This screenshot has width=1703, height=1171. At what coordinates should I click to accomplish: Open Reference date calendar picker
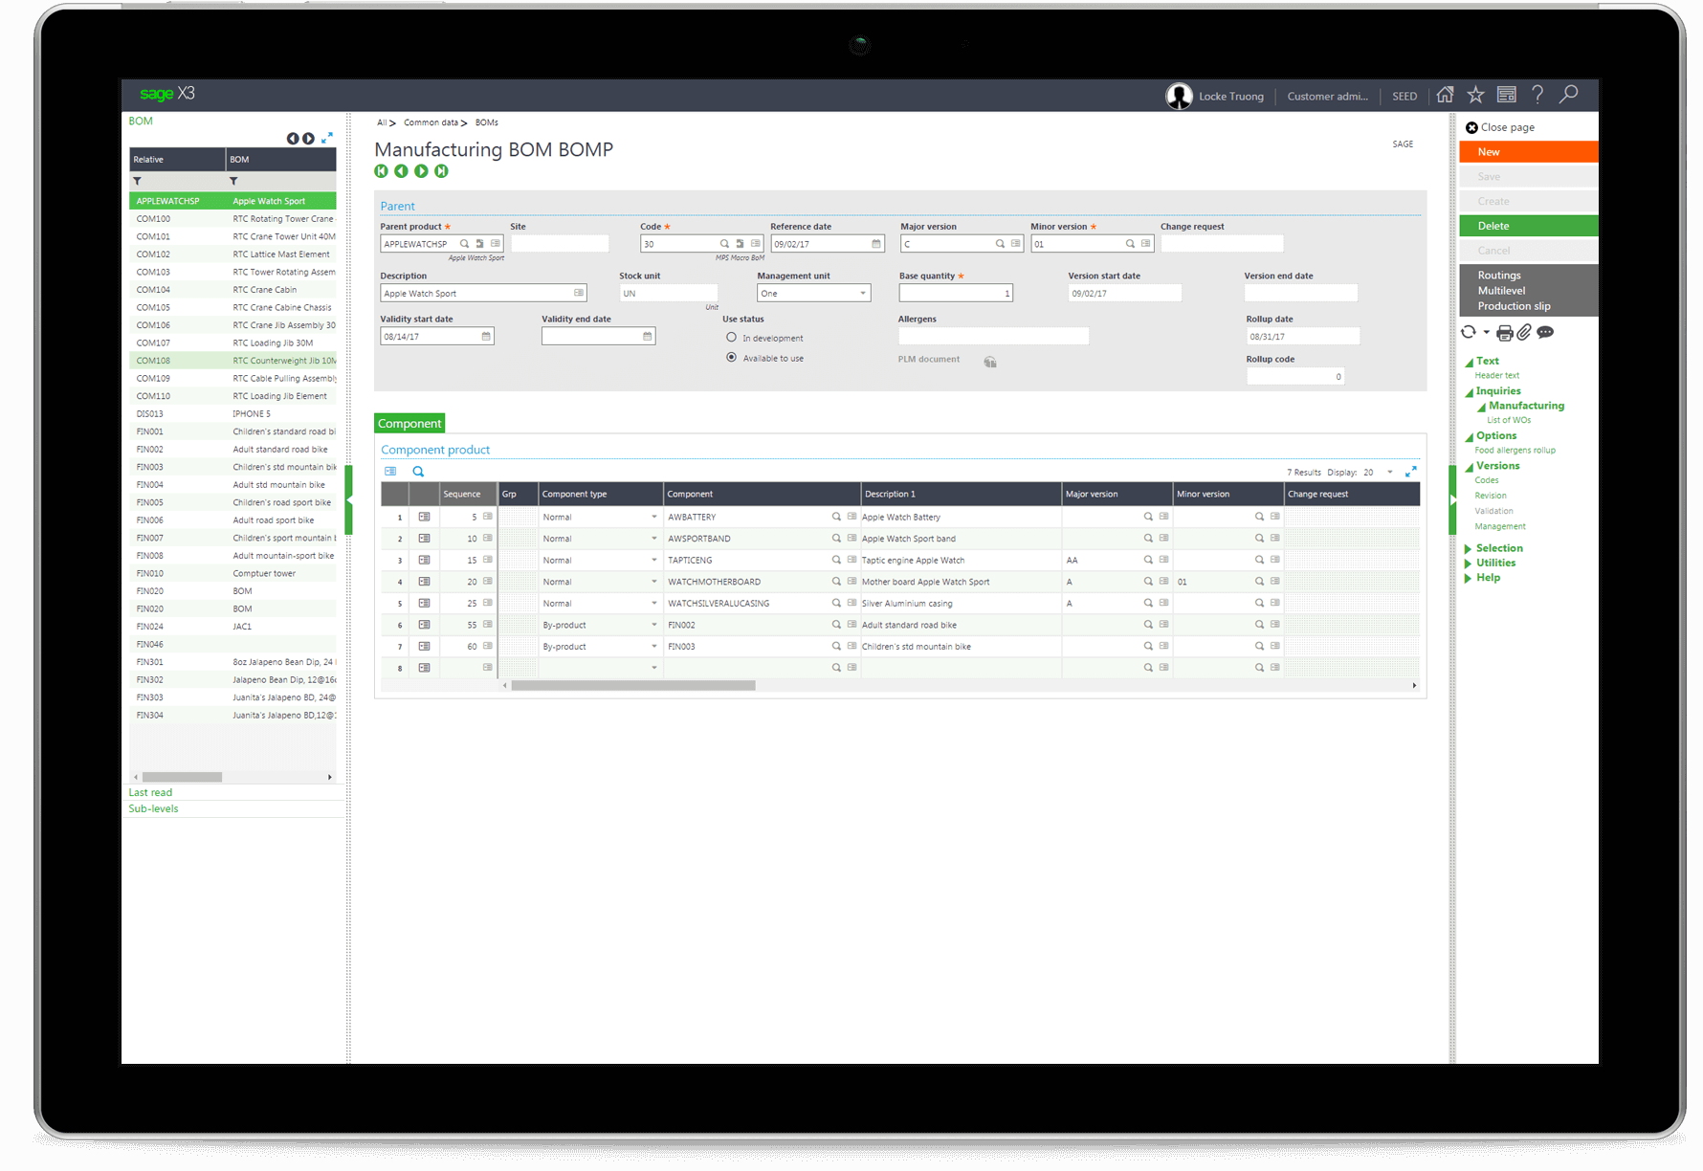tap(876, 244)
